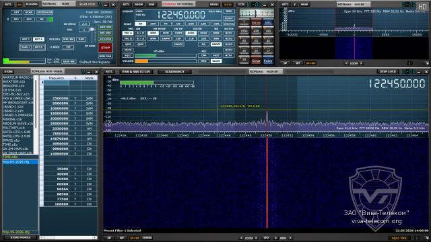Copy VFO A to B with A > B
This screenshot has width=431, height=242.
click(141, 33)
